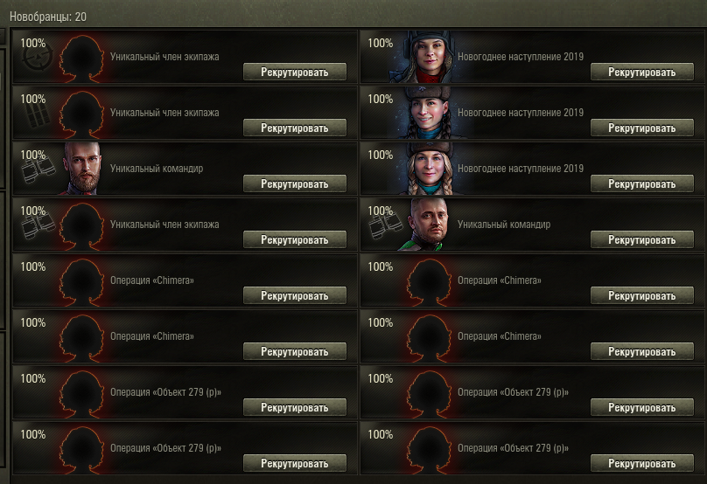Select the bearded red-haired commander portrait

tap(81, 169)
